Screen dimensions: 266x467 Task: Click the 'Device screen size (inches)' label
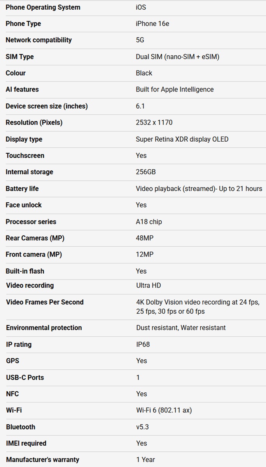(x=47, y=106)
